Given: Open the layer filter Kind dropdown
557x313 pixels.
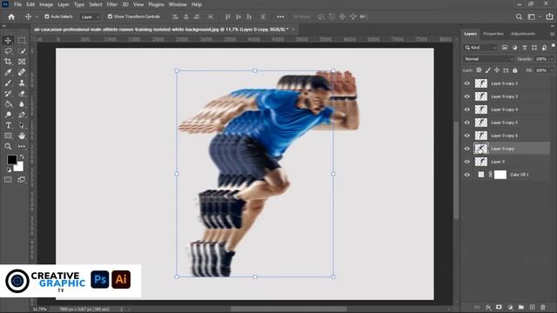Looking at the screenshot, I should tap(480, 47).
